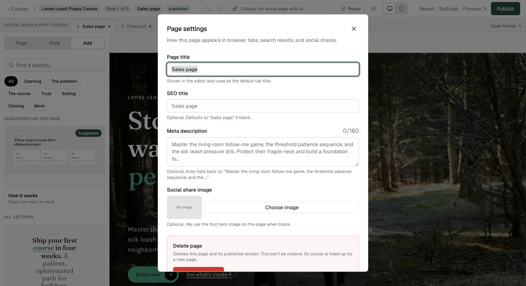Switch to desktop preview icon
The height and width of the screenshot is (286, 526).
click(390, 8)
